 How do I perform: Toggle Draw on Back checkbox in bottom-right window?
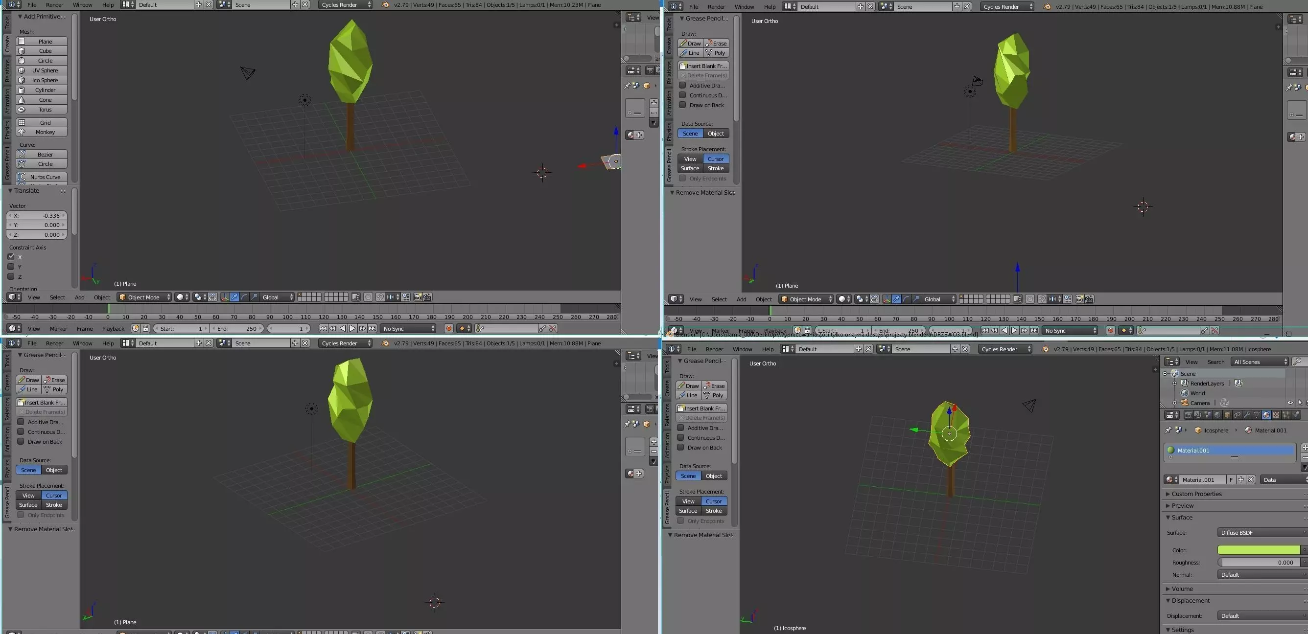[x=681, y=447]
